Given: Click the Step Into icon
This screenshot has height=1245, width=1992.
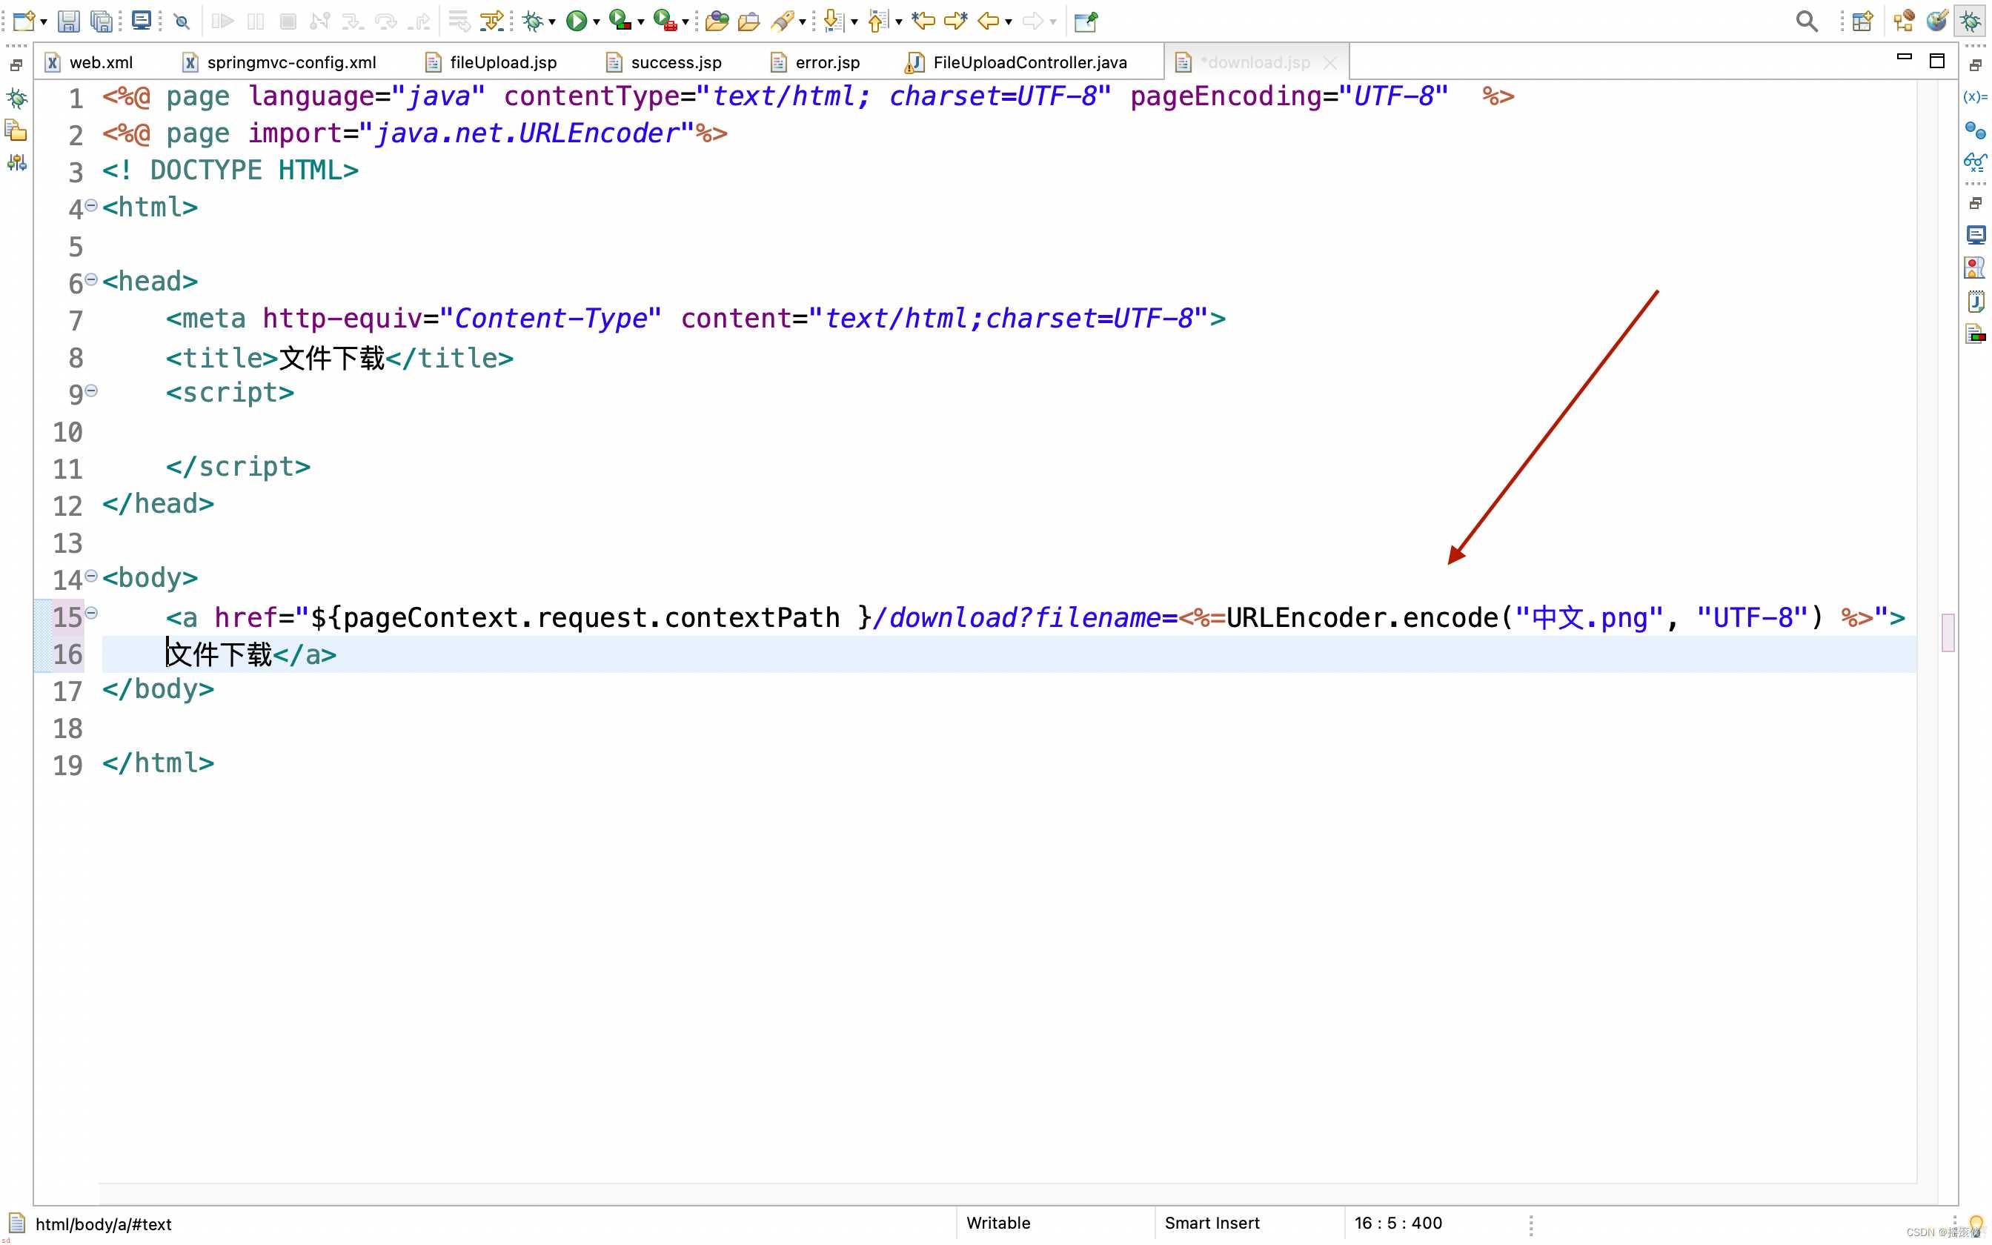Looking at the screenshot, I should point(353,21).
